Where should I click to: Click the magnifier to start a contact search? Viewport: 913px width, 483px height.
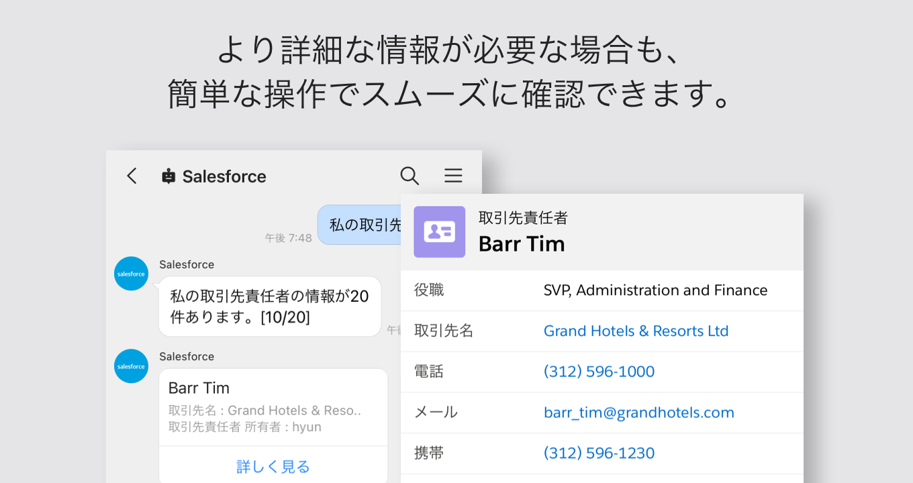click(410, 176)
